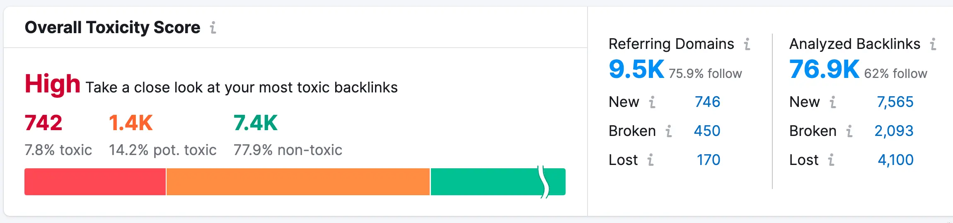Image resolution: width=953 pixels, height=223 pixels.
Task: Click the green non-toxic bar segment
Action: 485,182
